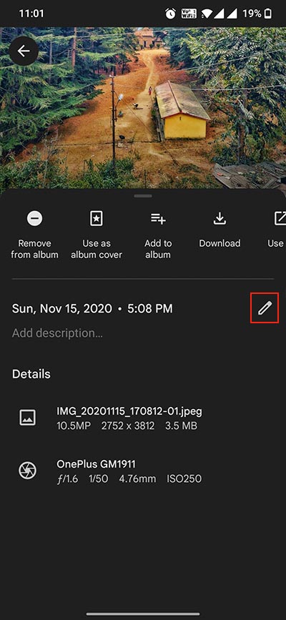Select the IMG_20201115_170812-01.jpeg filename
Viewport: 286px width, 620px height.
[x=129, y=411]
